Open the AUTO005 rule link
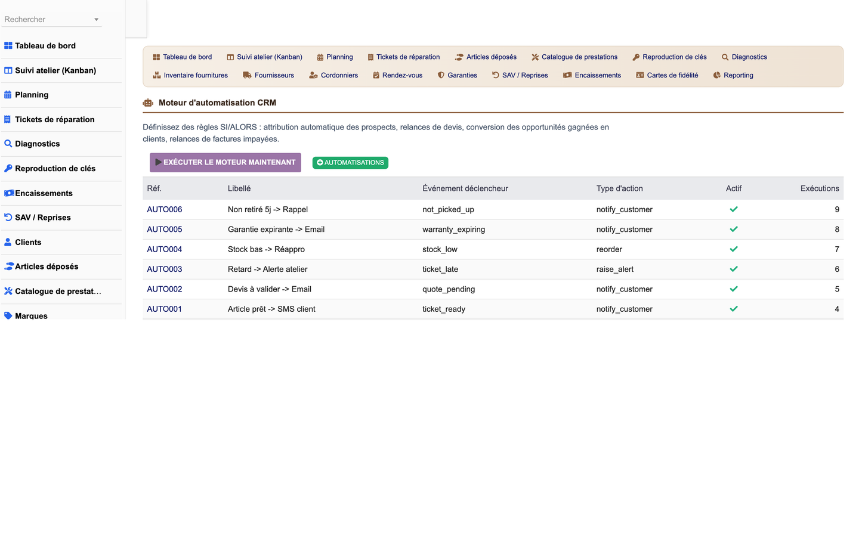This screenshot has width=862, height=533. point(165,229)
